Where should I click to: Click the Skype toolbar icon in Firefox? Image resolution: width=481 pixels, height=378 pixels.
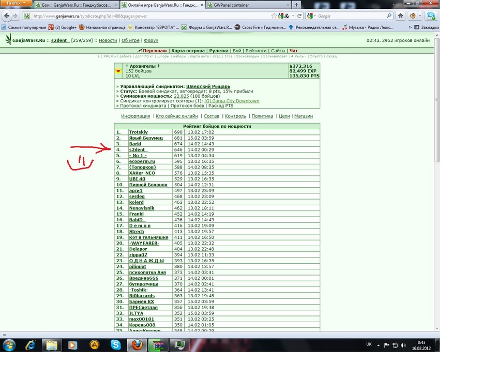point(431,16)
